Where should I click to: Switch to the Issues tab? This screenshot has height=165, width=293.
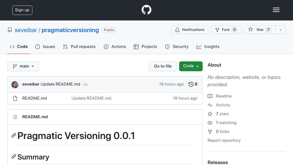click(45, 46)
